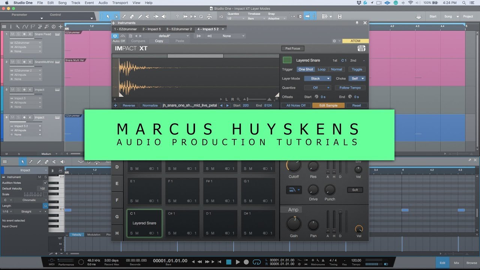The height and width of the screenshot is (270, 480).
Task: Open the Choke Self dropdown
Action: point(357,79)
